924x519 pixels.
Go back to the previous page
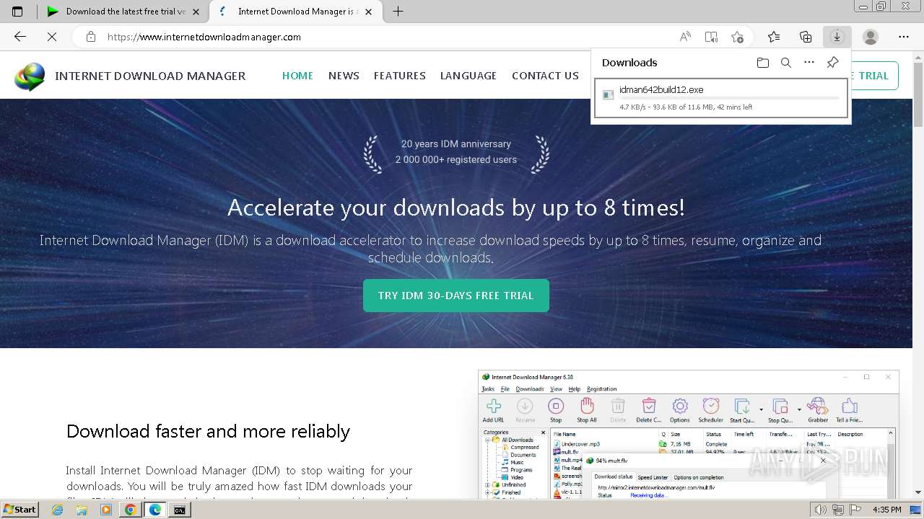tap(20, 37)
